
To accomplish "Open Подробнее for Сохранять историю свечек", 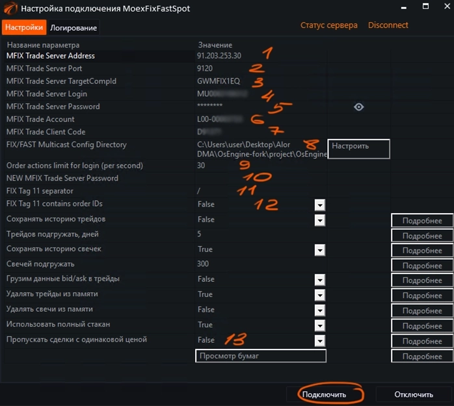I will click(x=422, y=251).
